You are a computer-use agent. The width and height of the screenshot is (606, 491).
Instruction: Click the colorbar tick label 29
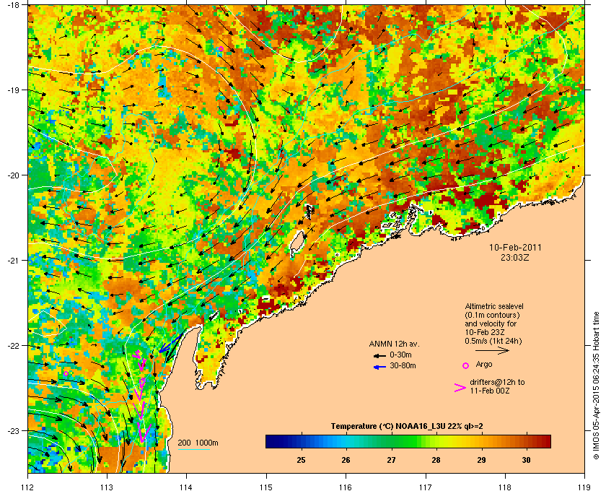pyautogui.click(x=481, y=460)
